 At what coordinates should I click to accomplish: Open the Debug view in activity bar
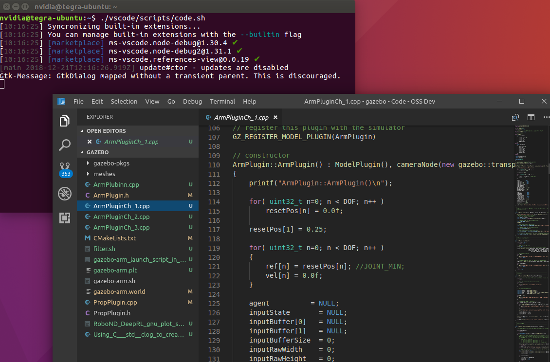pos(65,194)
